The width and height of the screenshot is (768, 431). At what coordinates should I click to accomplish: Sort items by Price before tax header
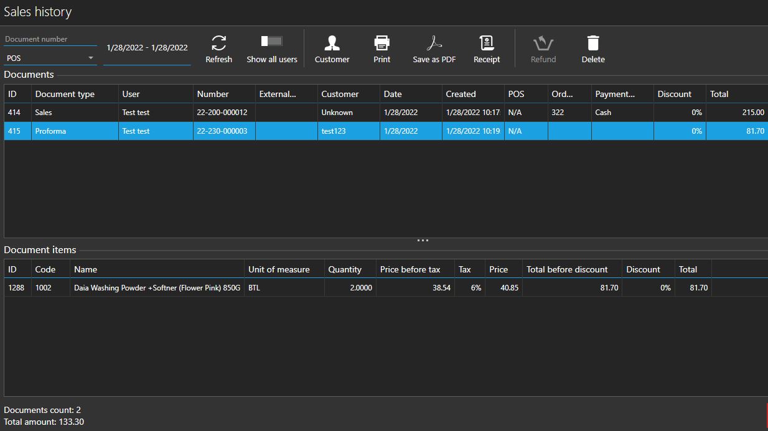(x=410, y=269)
